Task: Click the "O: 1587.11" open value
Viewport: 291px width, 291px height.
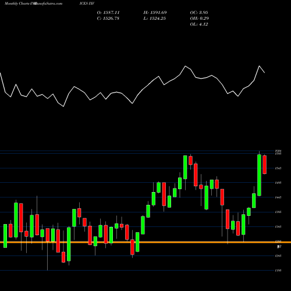Action: 108,13
